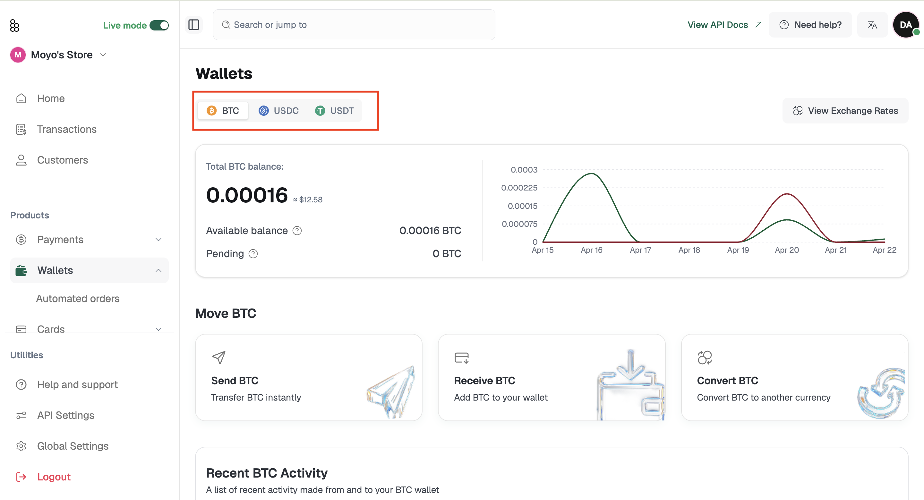This screenshot has width=924, height=500.
Task: Collapse the sidebar panel icon
Action: point(194,25)
